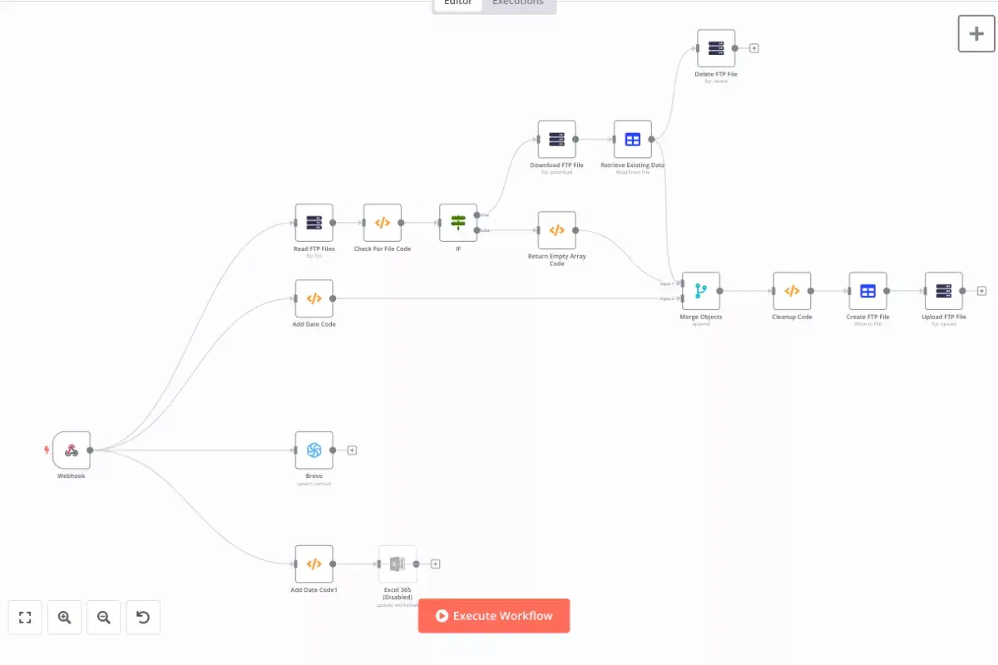Select the IF condition node
This screenshot has height=665, width=998.
coord(458,223)
